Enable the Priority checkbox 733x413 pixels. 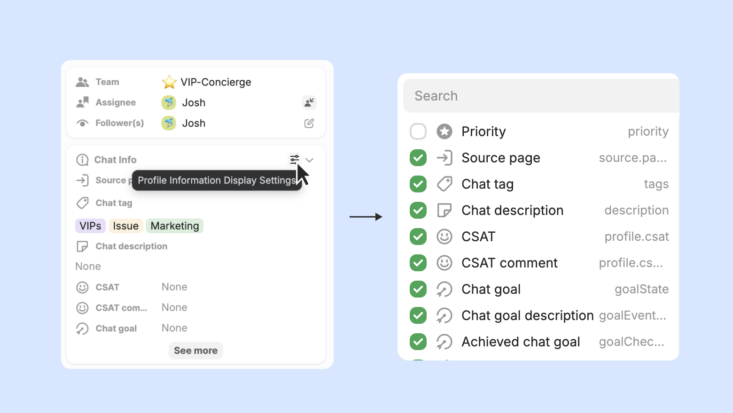click(418, 131)
